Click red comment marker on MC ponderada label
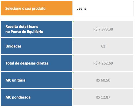Viewport: 136px width, 108px height. (72, 89)
